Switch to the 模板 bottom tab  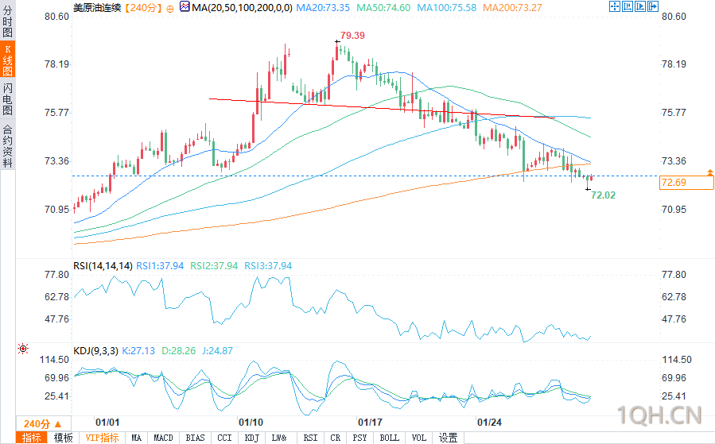(63, 438)
